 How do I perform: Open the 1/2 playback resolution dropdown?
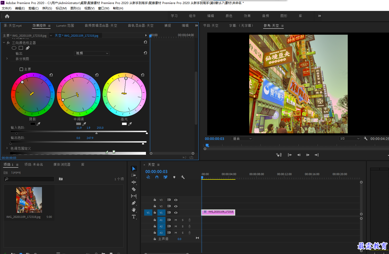click(350, 138)
